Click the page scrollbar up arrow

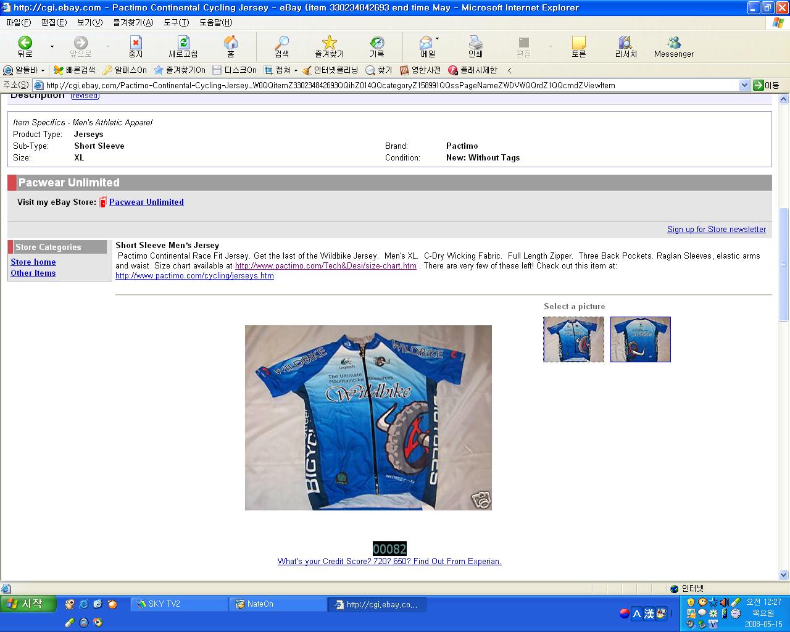tap(784, 99)
